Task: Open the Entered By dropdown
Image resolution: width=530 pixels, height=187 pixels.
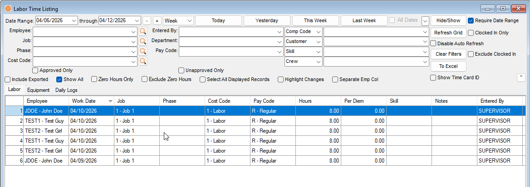Action: 280,31
